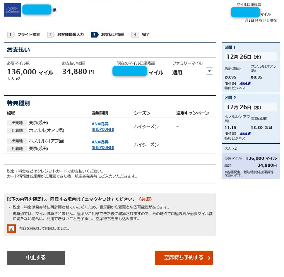Screen dimensions: 284x277
Task: Click the 適用 family mile status text
Action: 177,72
